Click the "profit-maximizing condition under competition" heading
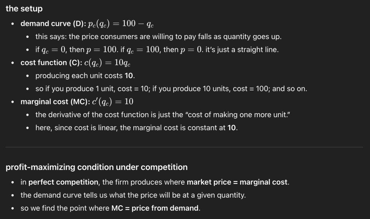Image resolution: width=370 pixels, height=219 pixels. coord(97,167)
